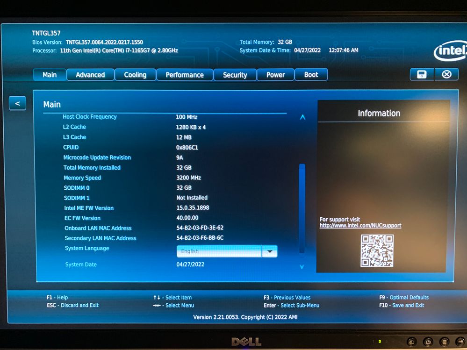The width and height of the screenshot is (467, 350).
Task: Click the F1 - Help hint
Action: (x=57, y=297)
